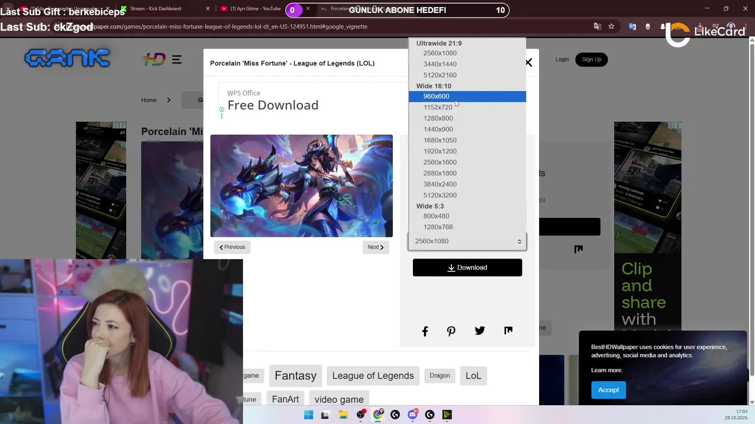This screenshot has width=755, height=424.
Task: Choose 1280x800 from the list
Action: tap(467, 118)
